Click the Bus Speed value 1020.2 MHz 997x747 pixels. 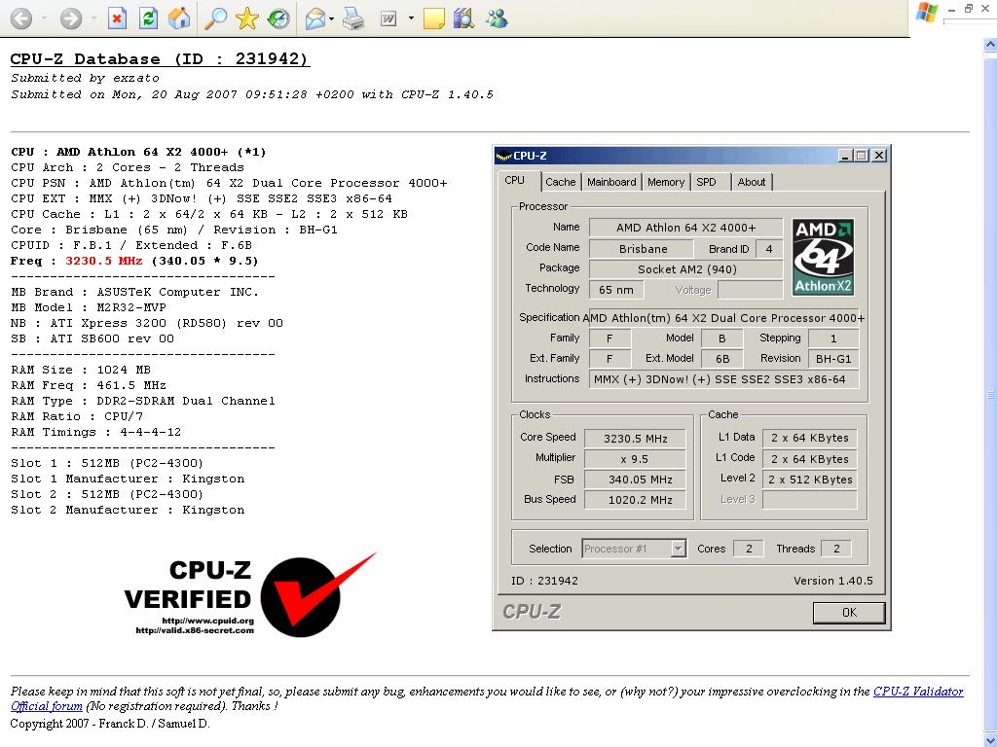(x=635, y=500)
